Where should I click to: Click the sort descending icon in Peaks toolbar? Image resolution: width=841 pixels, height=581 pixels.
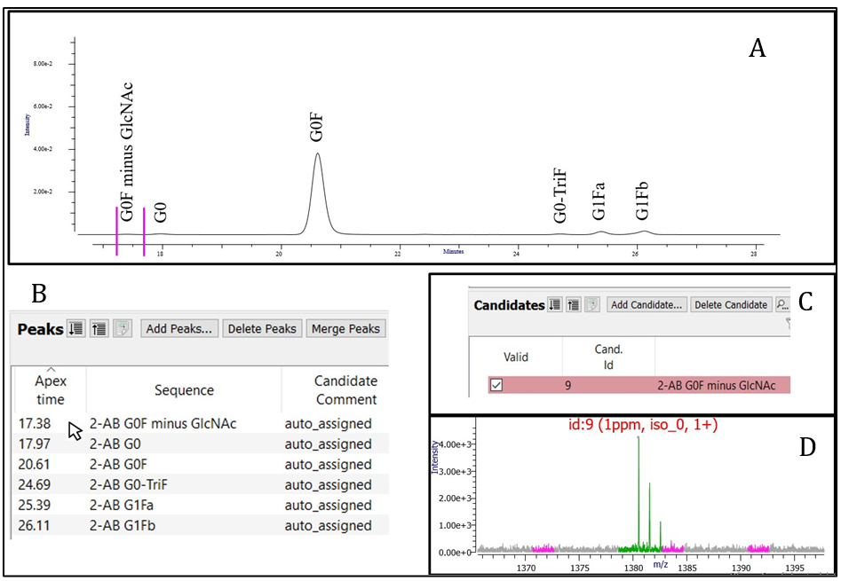[78, 329]
